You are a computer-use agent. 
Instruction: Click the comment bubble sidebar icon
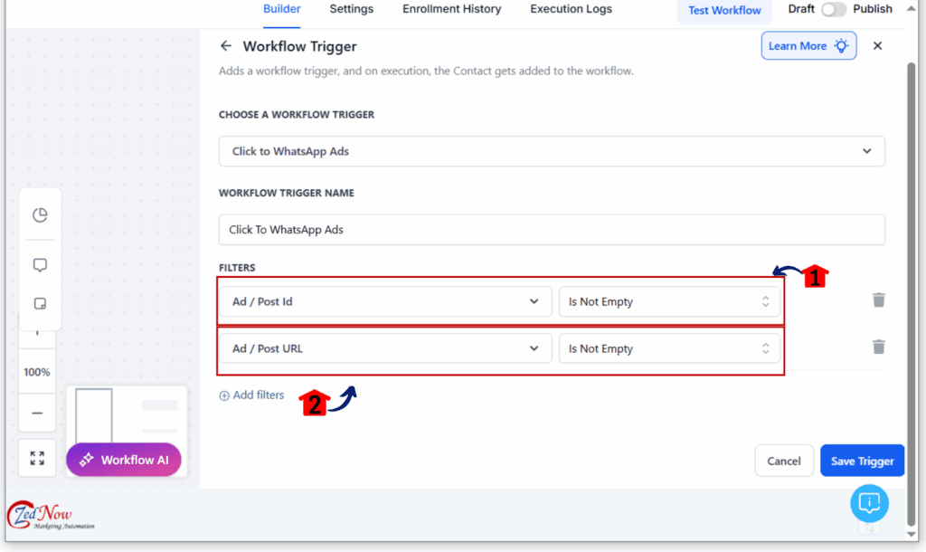pos(40,265)
